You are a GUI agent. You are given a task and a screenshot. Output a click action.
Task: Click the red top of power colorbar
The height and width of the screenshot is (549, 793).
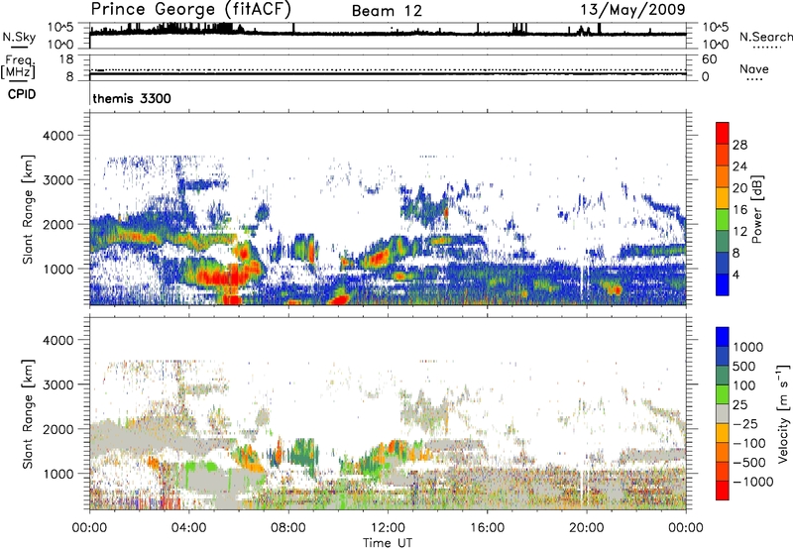(723, 133)
